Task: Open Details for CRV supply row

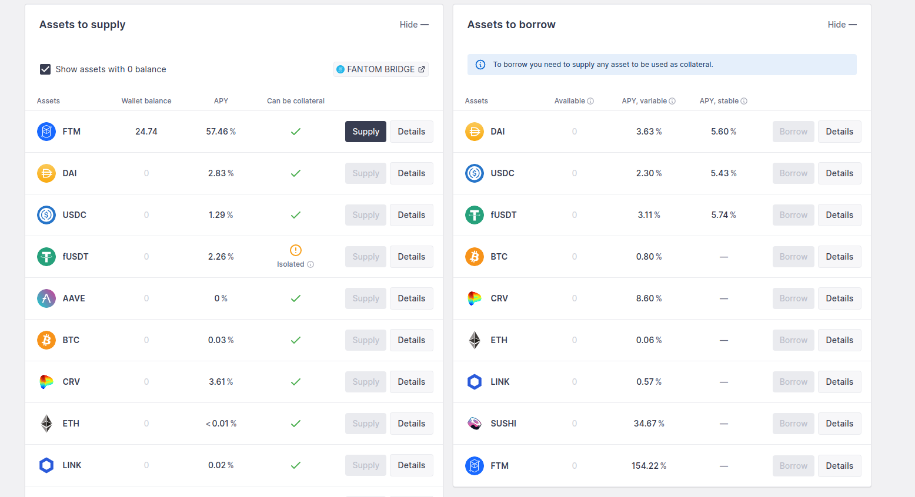Action: pos(412,382)
